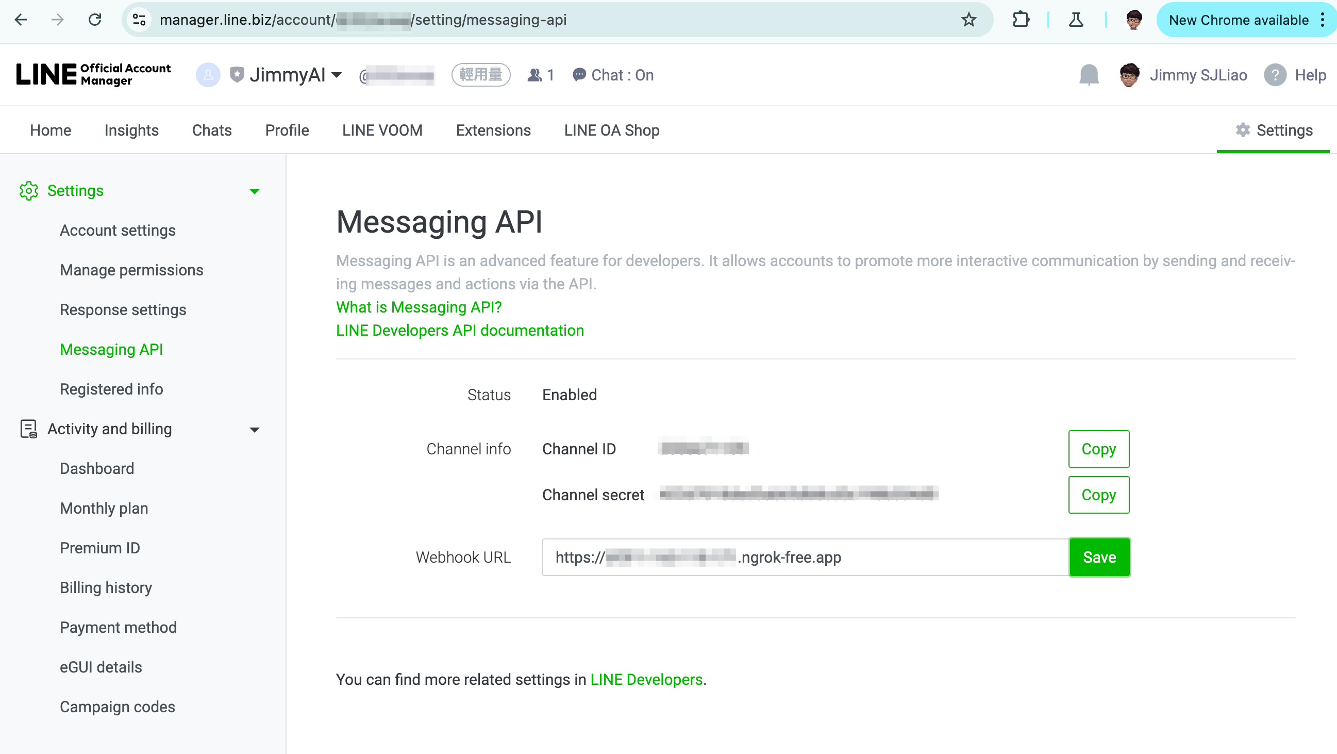Bookmark page with star icon
The height and width of the screenshot is (754, 1337).
point(968,20)
